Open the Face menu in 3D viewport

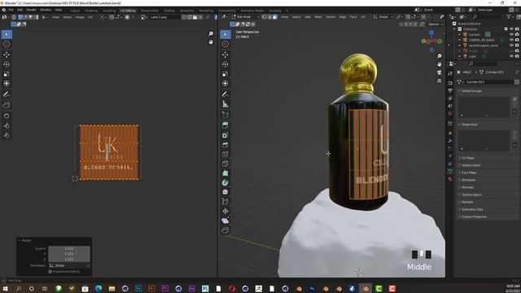[353, 17]
